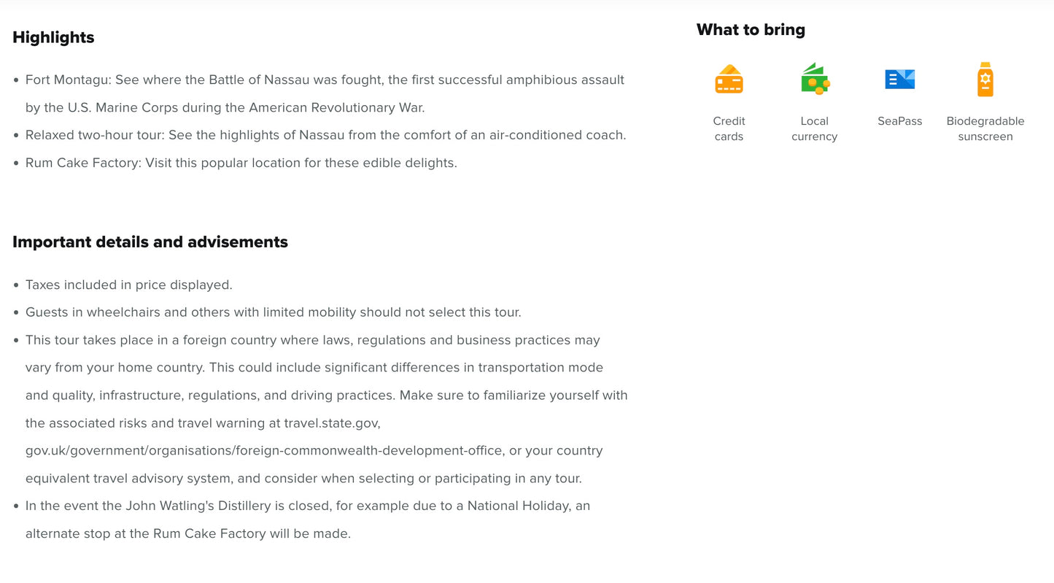
Task: Click the "Highlights" heading
Action: [x=53, y=37]
